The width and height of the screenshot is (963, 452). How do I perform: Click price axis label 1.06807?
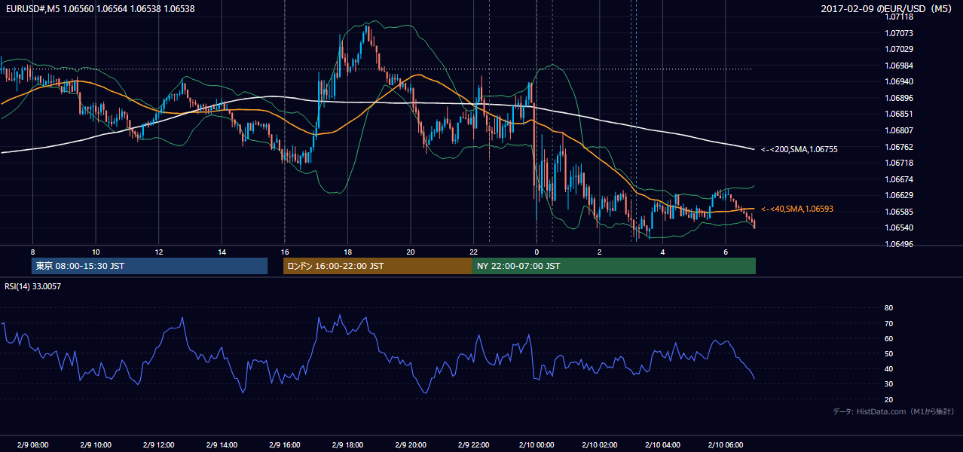900,130
